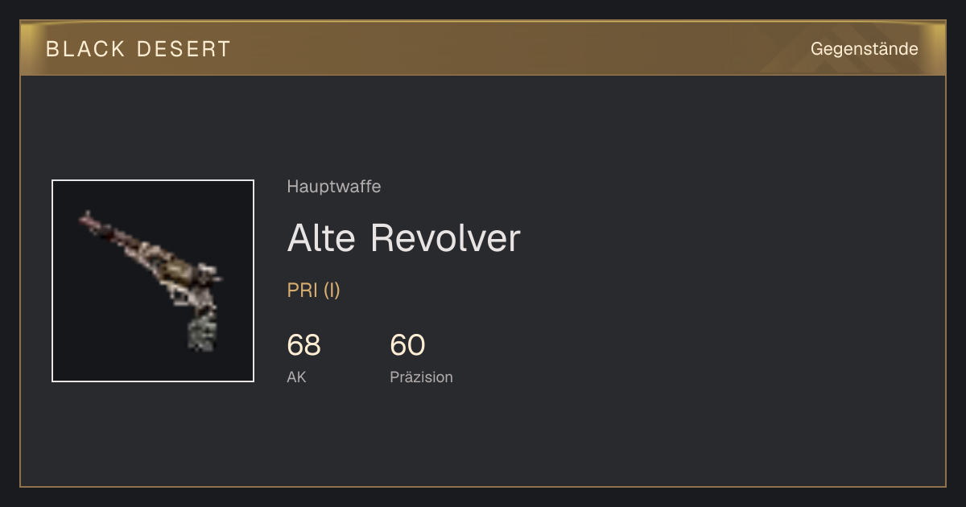This screenshot has width=966, height=507.
Task: Click the word DESERT in the header
Action: tap(184, 49)
